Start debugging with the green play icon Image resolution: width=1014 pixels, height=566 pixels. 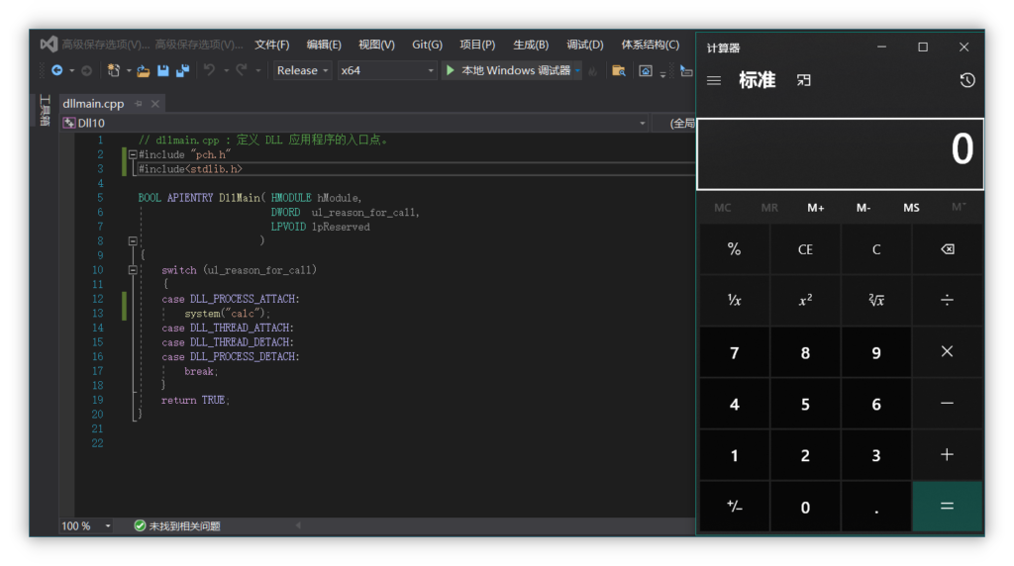click(x=451, y=70)
